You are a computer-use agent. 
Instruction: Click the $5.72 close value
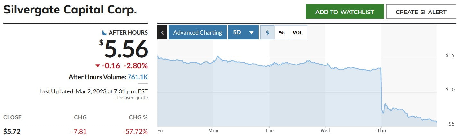[x=12, y=131]
